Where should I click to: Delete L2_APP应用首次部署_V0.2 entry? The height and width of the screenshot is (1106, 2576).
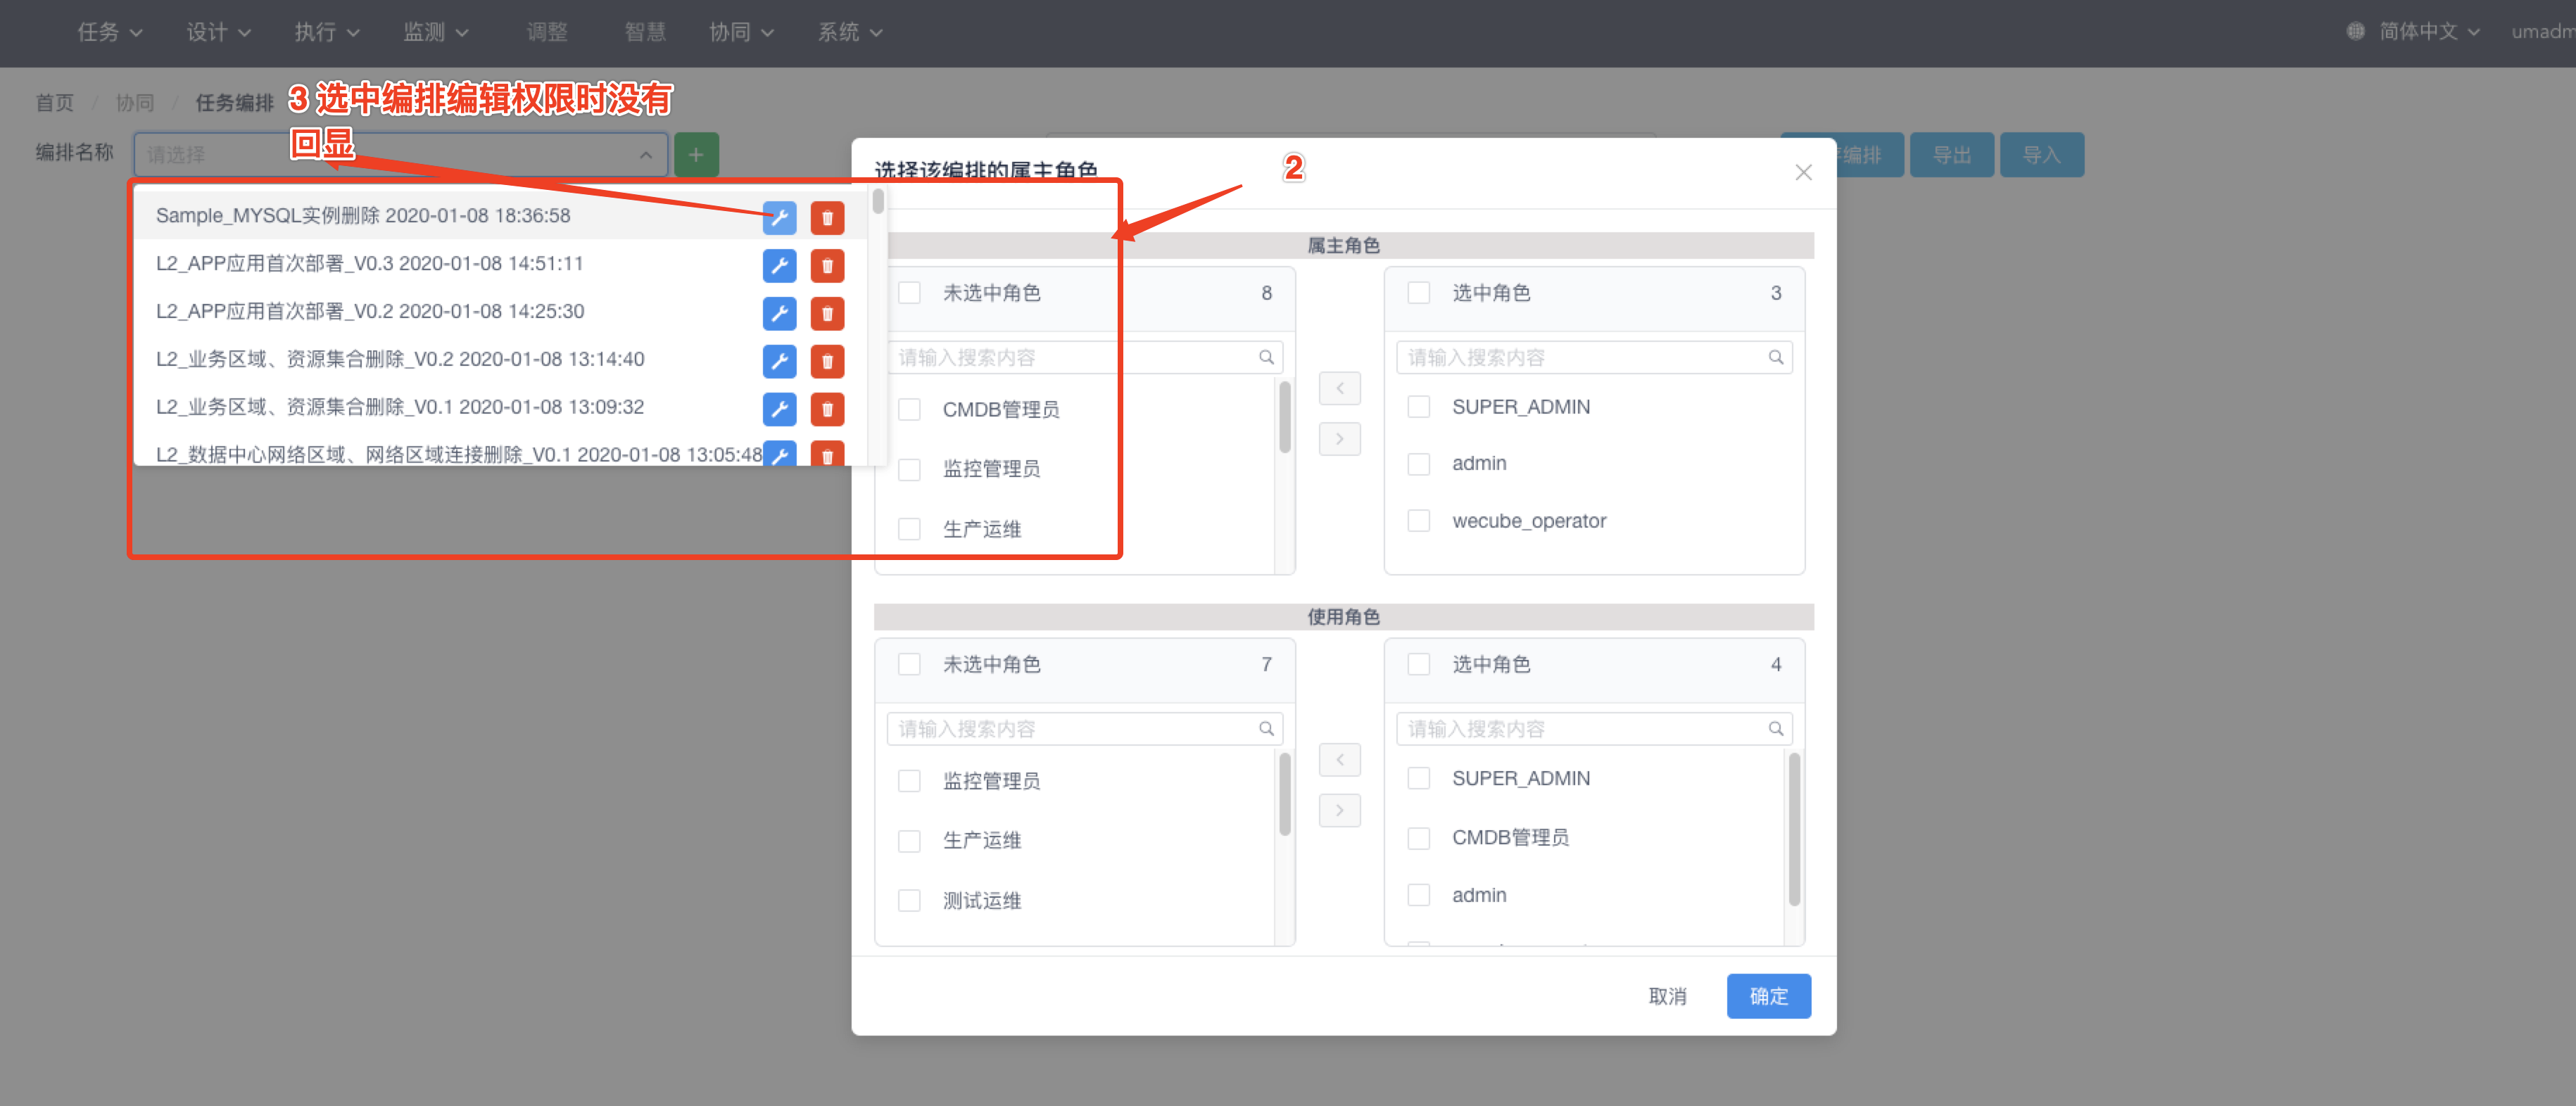(x=827, y=313)
